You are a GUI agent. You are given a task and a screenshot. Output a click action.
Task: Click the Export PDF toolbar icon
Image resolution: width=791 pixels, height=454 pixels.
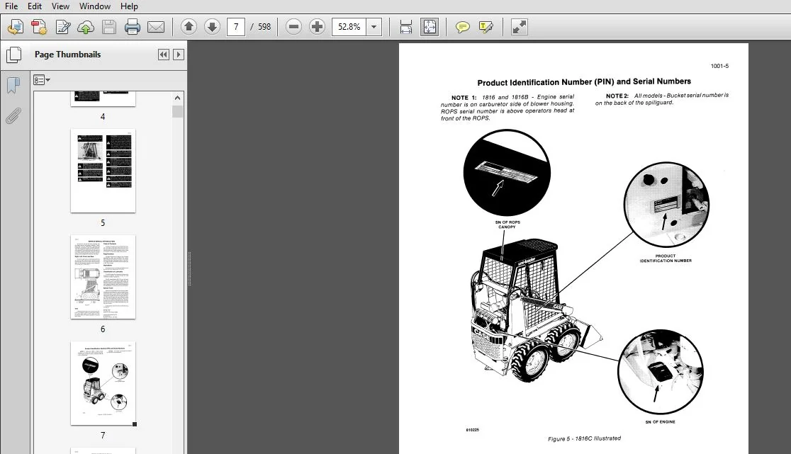click(39, 27)
